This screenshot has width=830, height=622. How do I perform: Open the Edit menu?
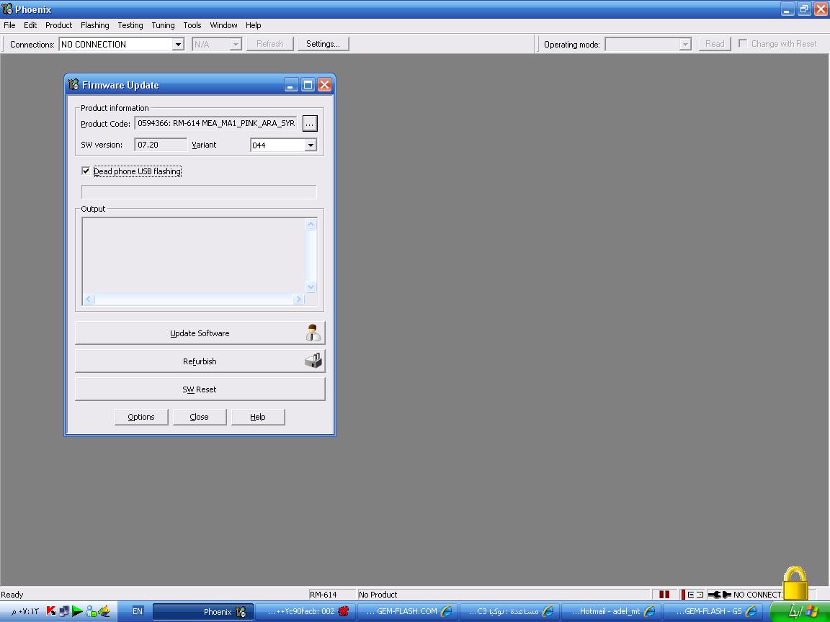click(30, 25)
